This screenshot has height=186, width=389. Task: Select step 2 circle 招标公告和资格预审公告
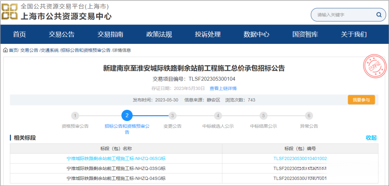(127, 116)
